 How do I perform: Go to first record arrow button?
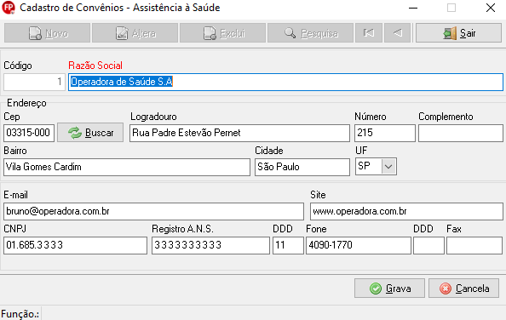pyautogui.click(x=369, y=33)
